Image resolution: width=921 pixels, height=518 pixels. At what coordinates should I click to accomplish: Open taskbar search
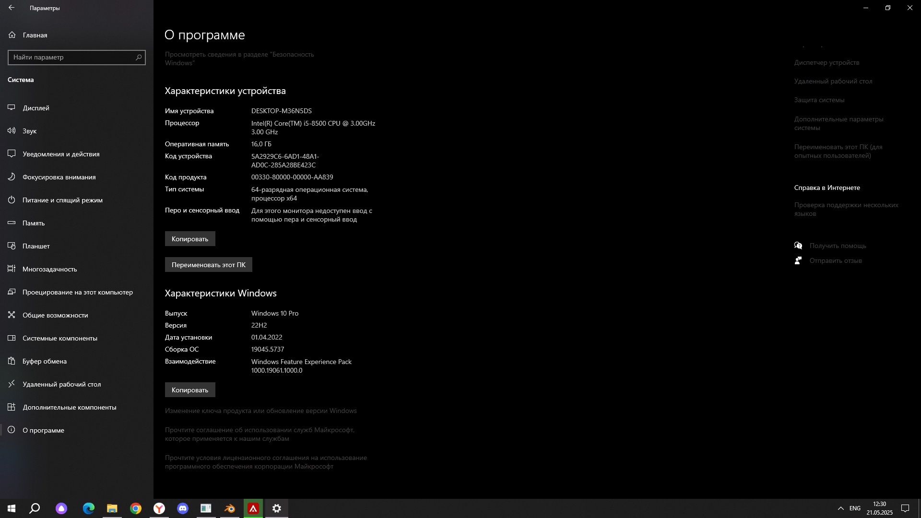click(35, 508)
